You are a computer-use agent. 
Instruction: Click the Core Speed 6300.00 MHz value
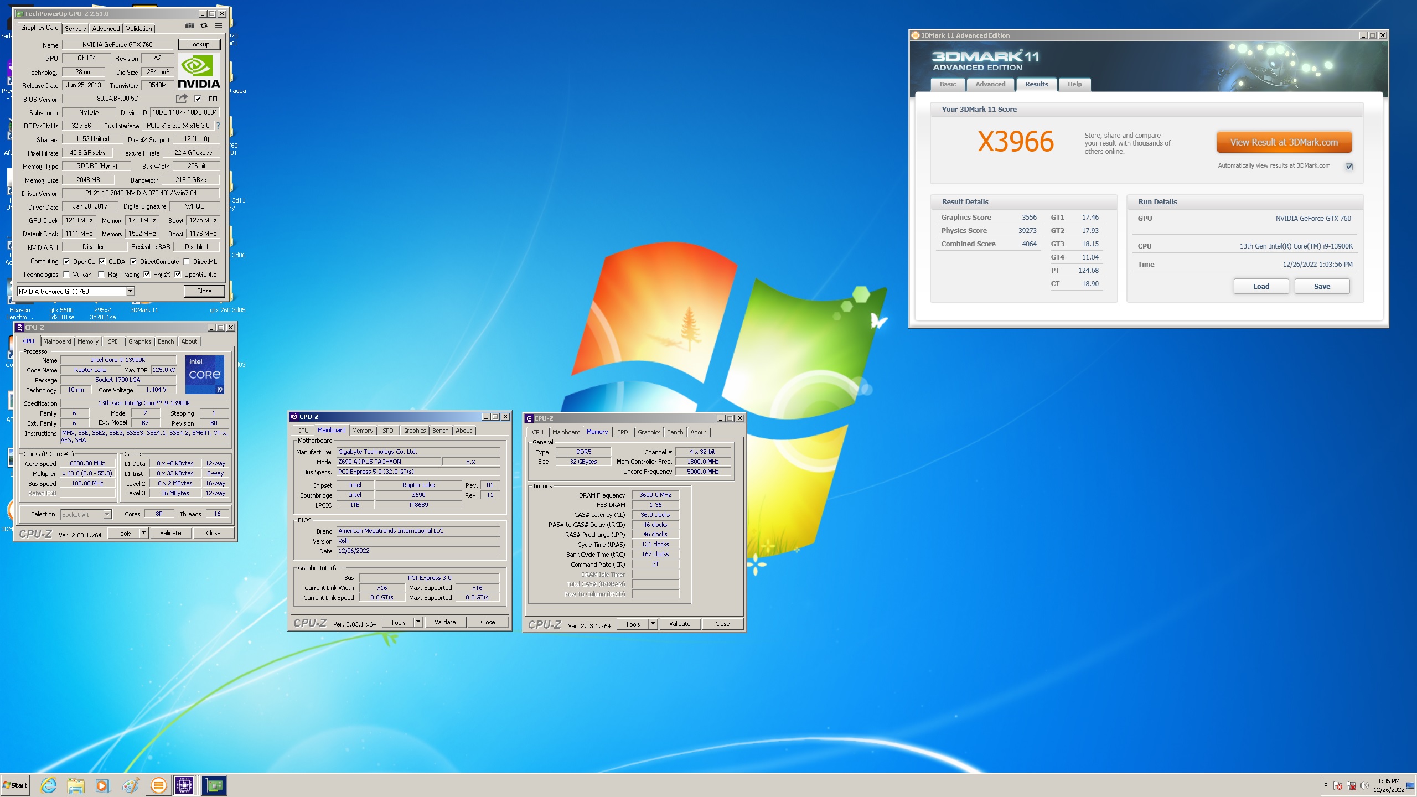click(x=87, y=464)
